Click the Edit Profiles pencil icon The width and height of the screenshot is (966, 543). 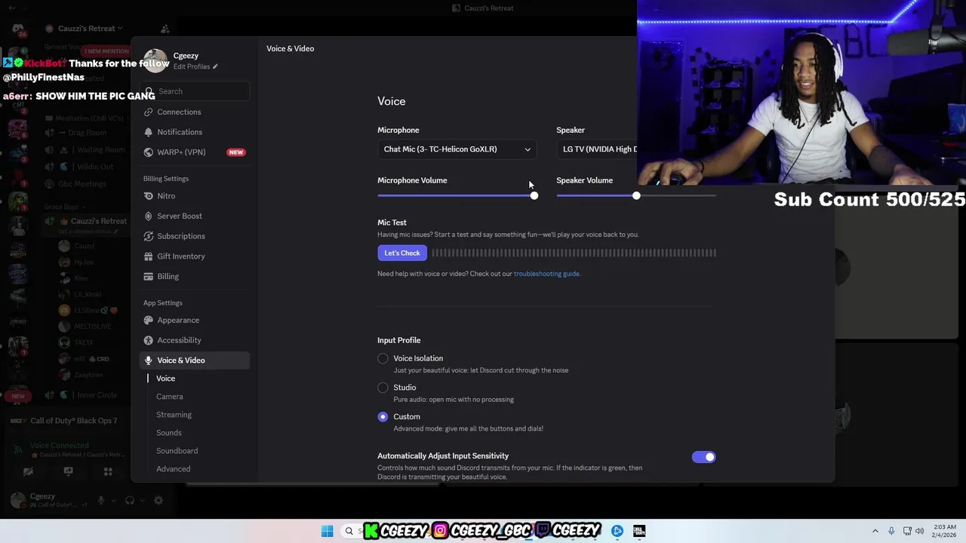pos(215,66)
